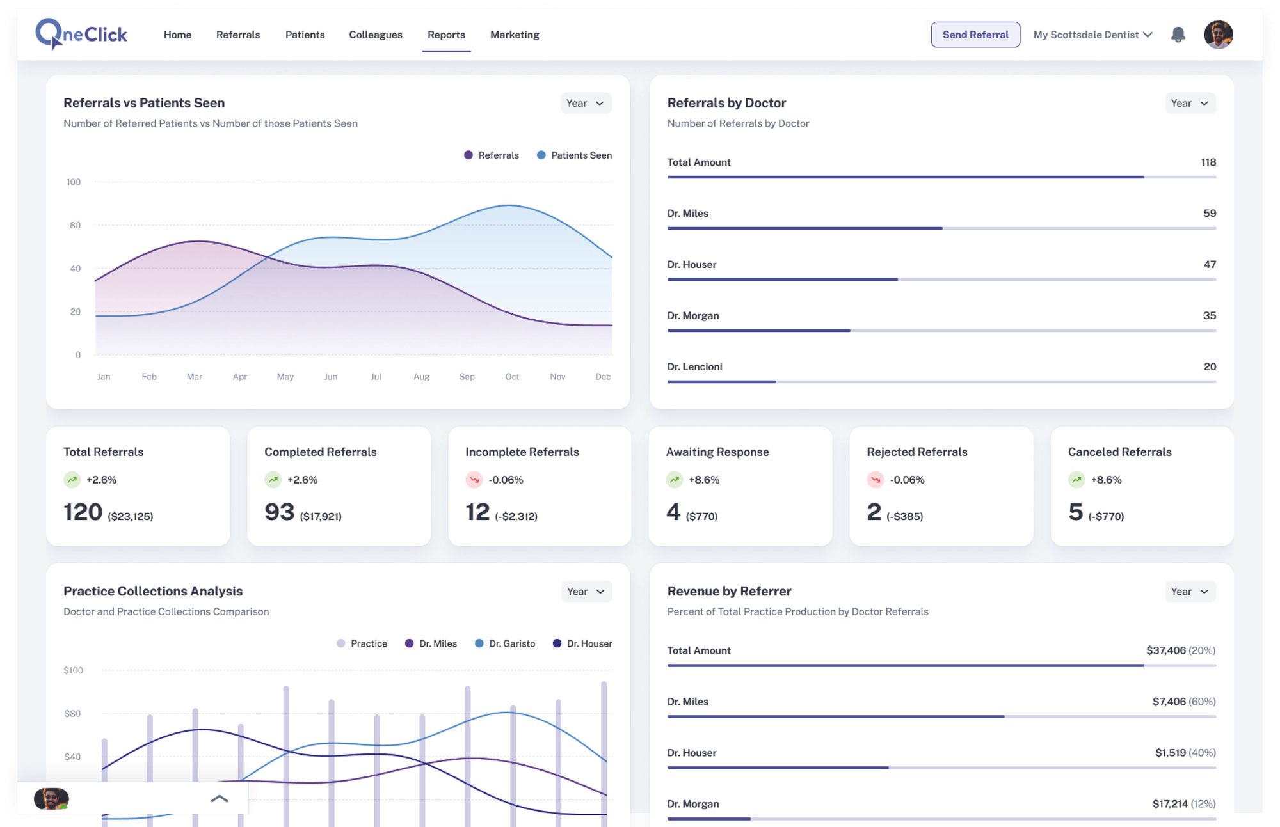Click the green trend icon on Awaiting Response
Screen dimensions: 1280x827
click(674, 479)
